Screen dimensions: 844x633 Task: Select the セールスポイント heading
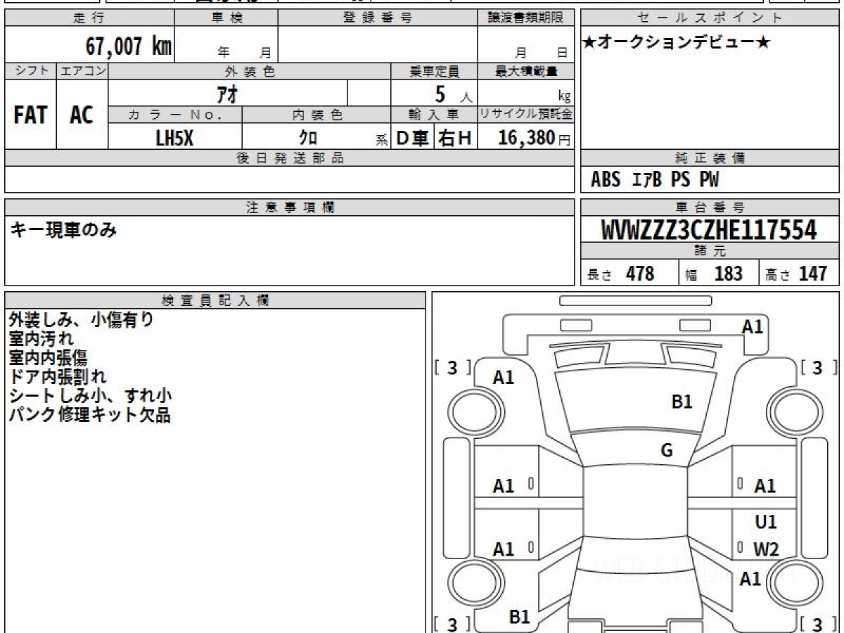(x=710, y=18)
